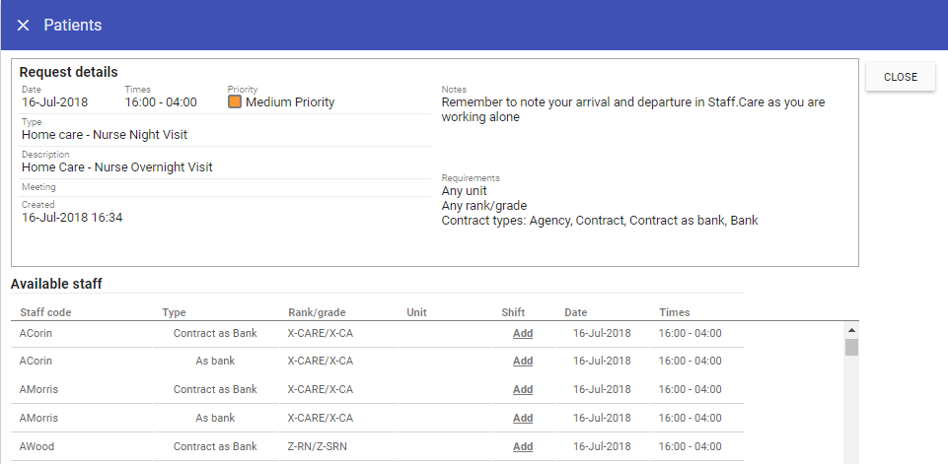The image size is (948, 464).
Task: Add shift for AWood staff member
Action: tap(523, 446)
